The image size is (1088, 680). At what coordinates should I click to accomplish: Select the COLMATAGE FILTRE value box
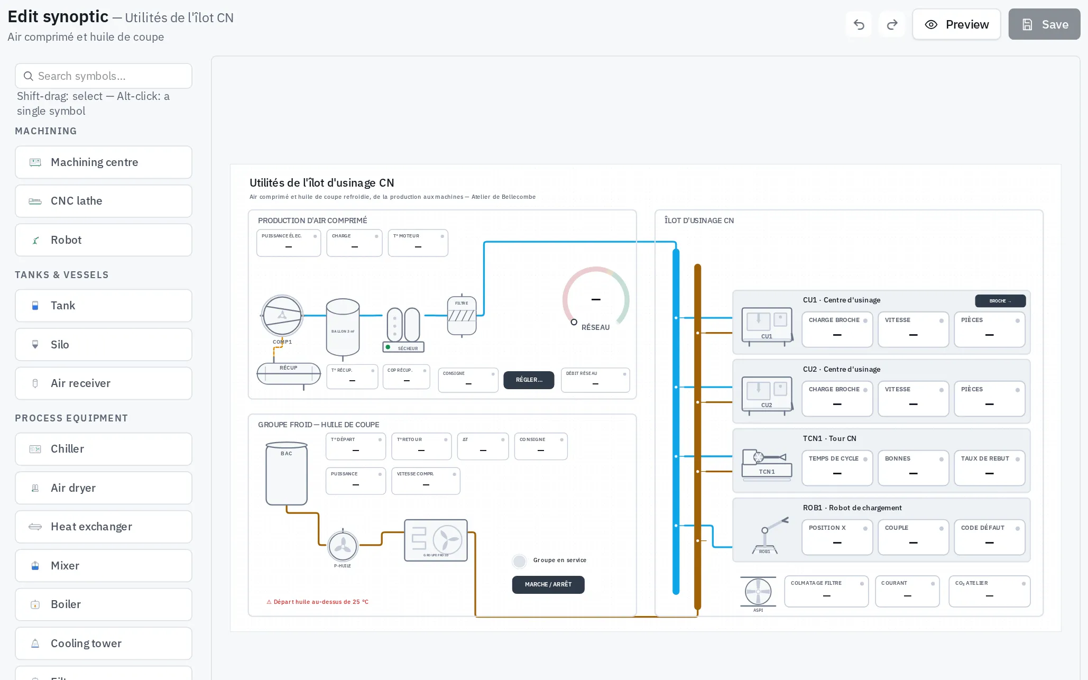(826, 591)
